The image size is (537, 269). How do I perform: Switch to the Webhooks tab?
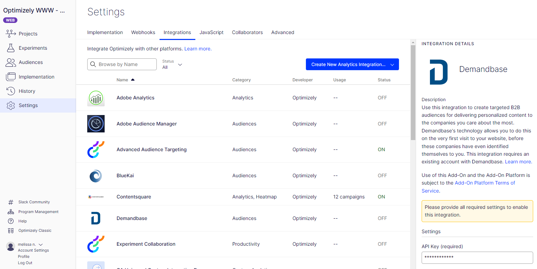click(143, 32)
